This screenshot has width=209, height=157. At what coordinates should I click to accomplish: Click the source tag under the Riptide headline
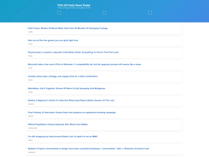click(x=32, y=152)
